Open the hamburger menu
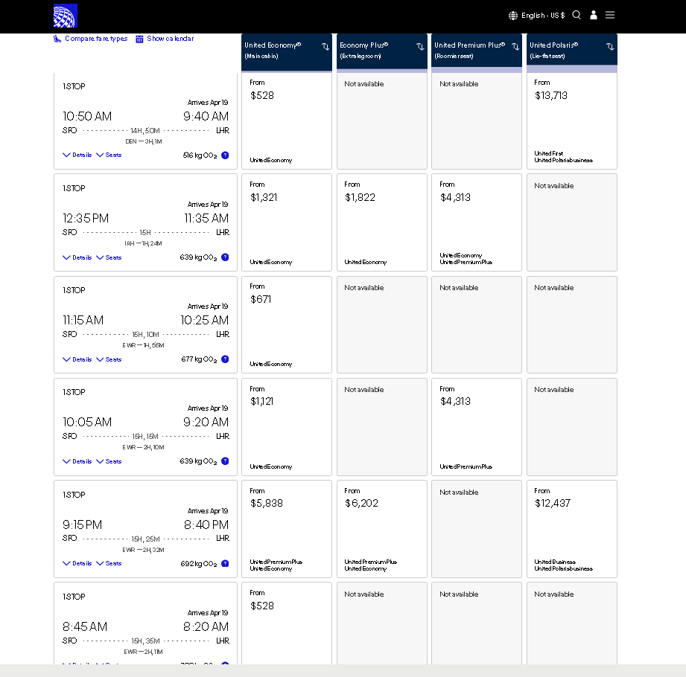686x677 pixels. tap(610, 16)
